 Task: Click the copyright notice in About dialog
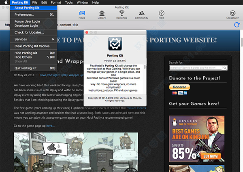click(115, 99)
